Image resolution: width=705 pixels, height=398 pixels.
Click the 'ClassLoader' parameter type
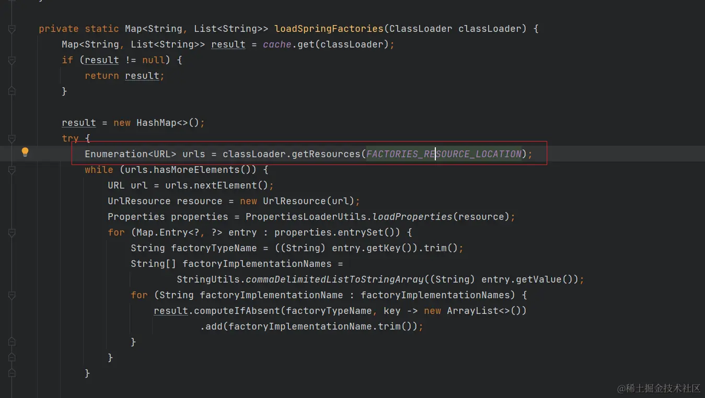[x=421, y=29]
